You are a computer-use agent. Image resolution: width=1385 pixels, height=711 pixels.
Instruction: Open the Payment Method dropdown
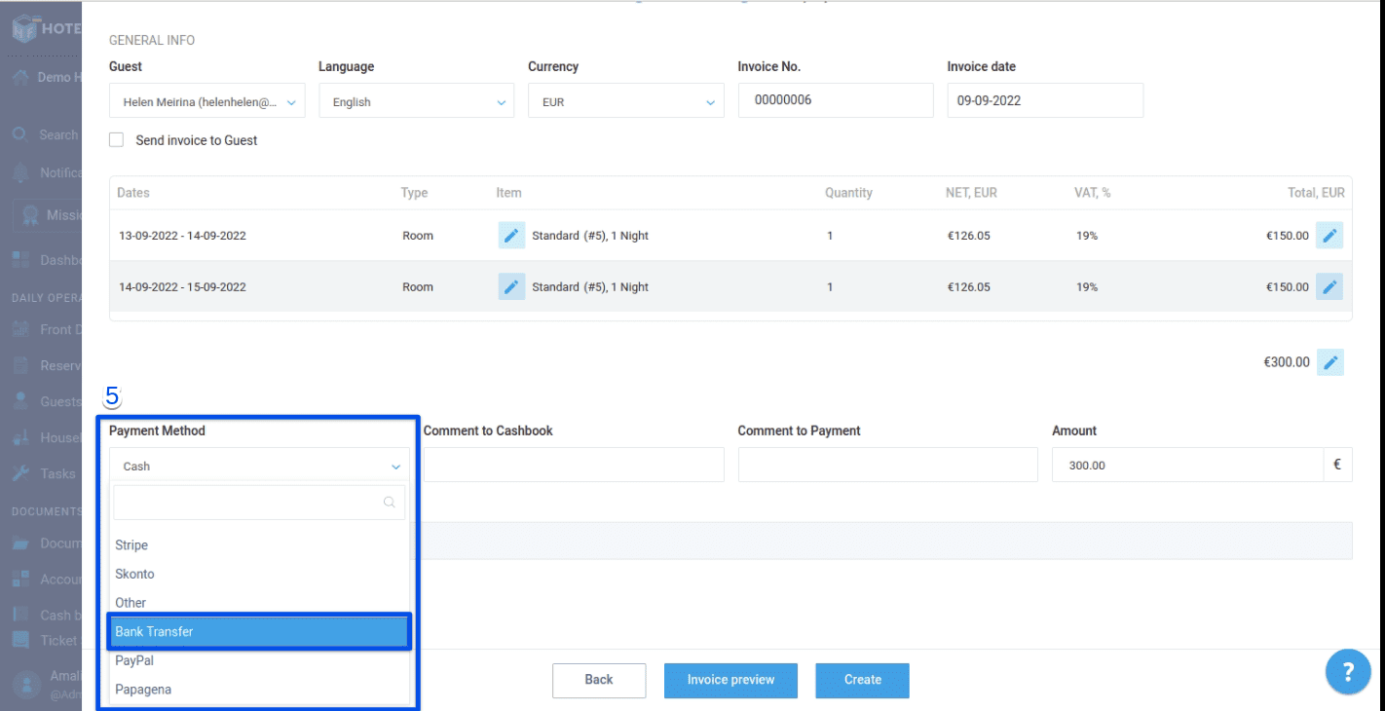point(258,466)
